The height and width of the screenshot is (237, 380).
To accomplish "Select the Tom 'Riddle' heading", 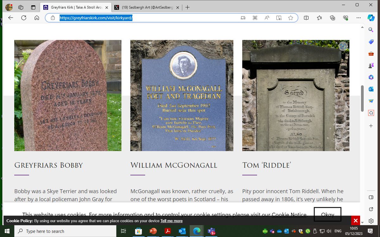I will pos(267,165).
